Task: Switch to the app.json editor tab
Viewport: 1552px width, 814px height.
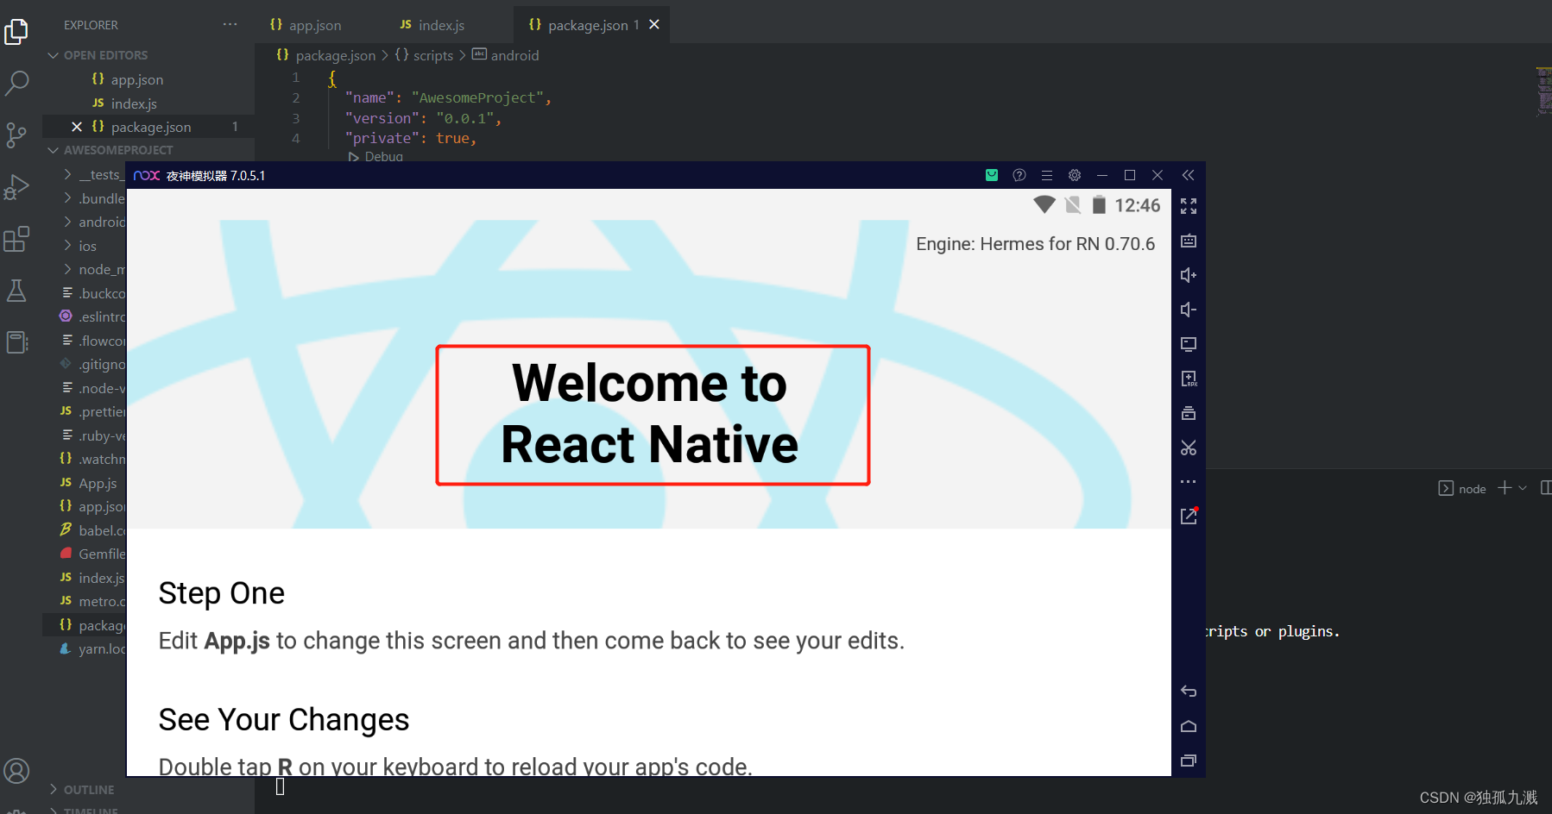Action: [306, 25]
